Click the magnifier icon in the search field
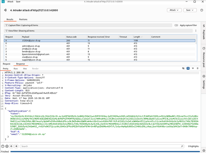 [x=182, y=146]
